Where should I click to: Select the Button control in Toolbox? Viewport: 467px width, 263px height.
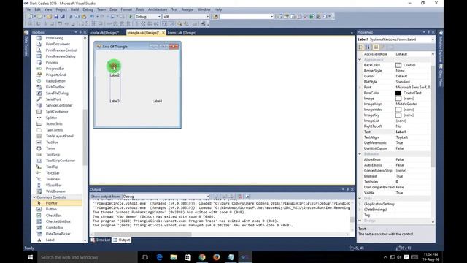[51, 209]
